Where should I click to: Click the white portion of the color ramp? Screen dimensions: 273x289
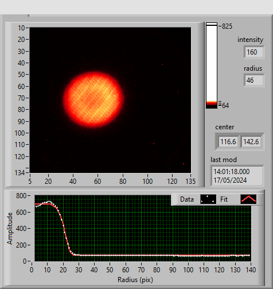[x=212, y=63]
